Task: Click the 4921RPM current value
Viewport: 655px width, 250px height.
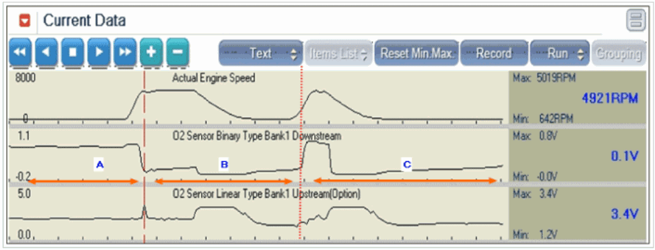Action: (610, 99)
